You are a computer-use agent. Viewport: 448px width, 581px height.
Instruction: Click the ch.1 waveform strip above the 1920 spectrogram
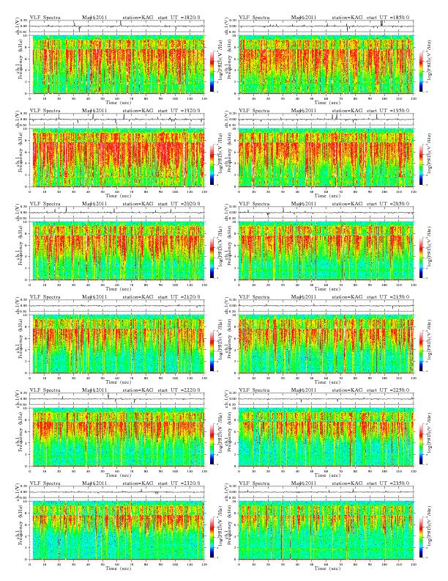(x=117, y=120)
